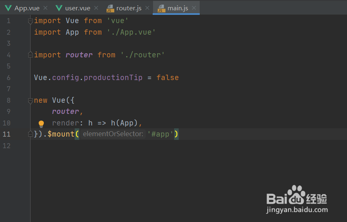Click the render key on line 10
The height and width of the screenshot is (222, 347).
tap(65, 123)
